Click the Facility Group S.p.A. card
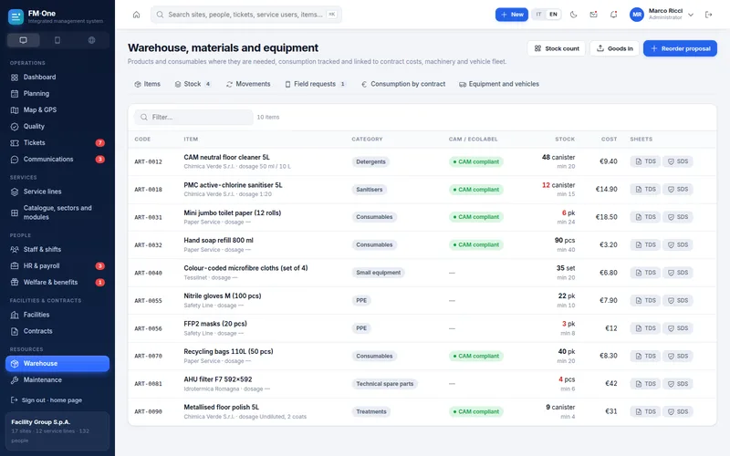 pyautogui.click(x=57, y=430)
